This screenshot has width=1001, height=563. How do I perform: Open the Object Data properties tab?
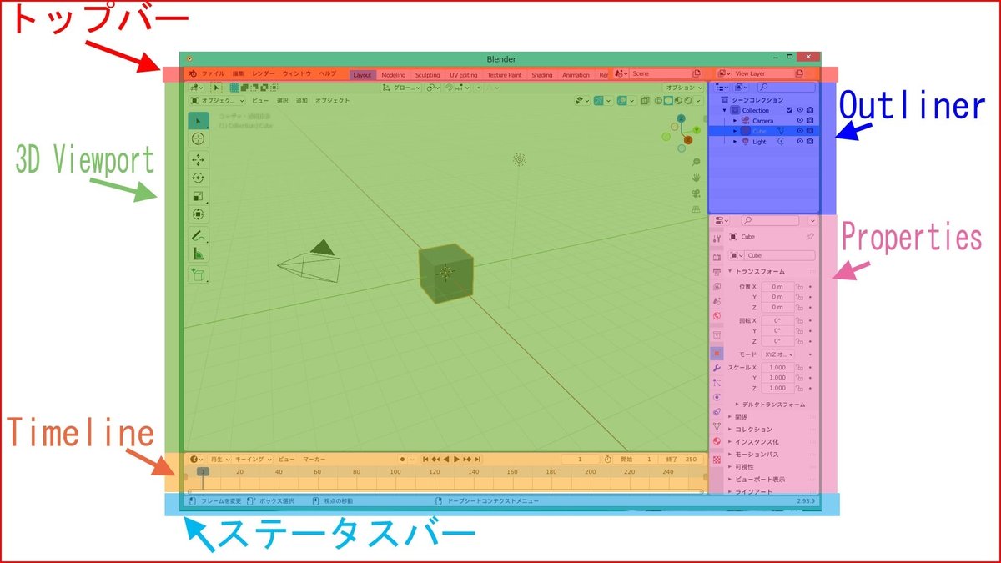pos(717,426)
